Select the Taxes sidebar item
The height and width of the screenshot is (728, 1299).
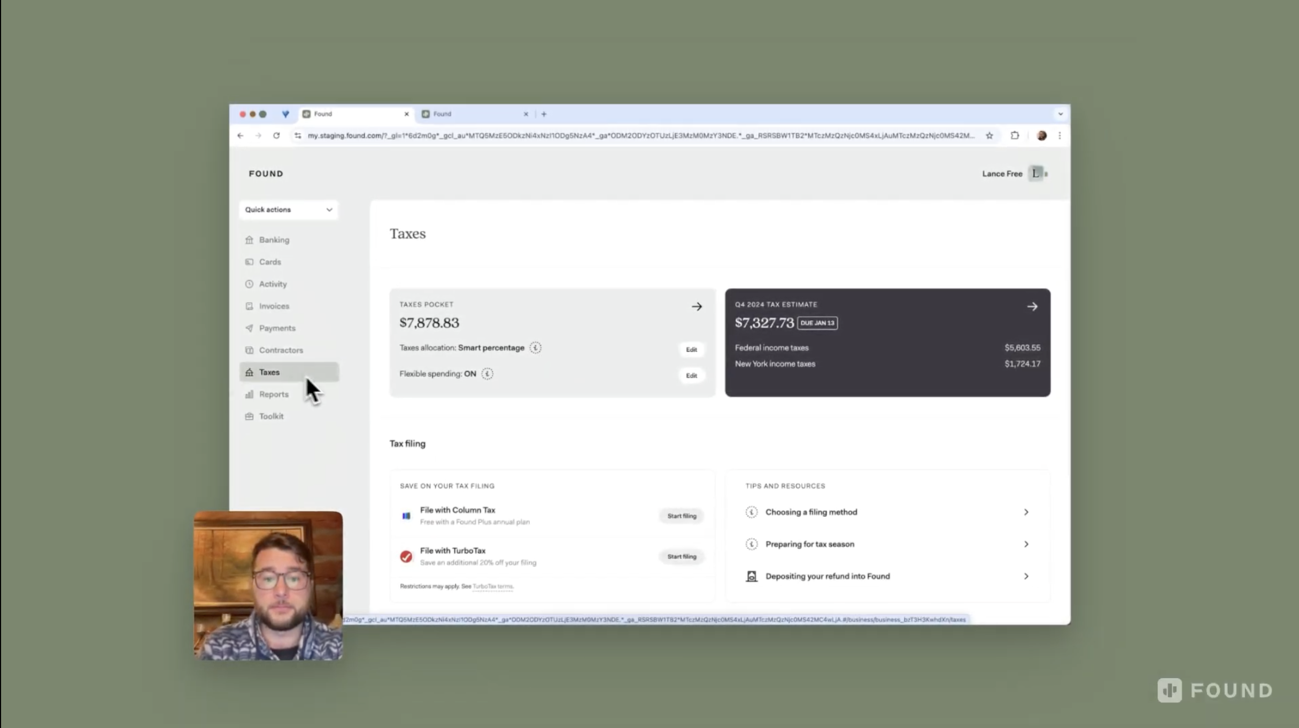point(289,372)
